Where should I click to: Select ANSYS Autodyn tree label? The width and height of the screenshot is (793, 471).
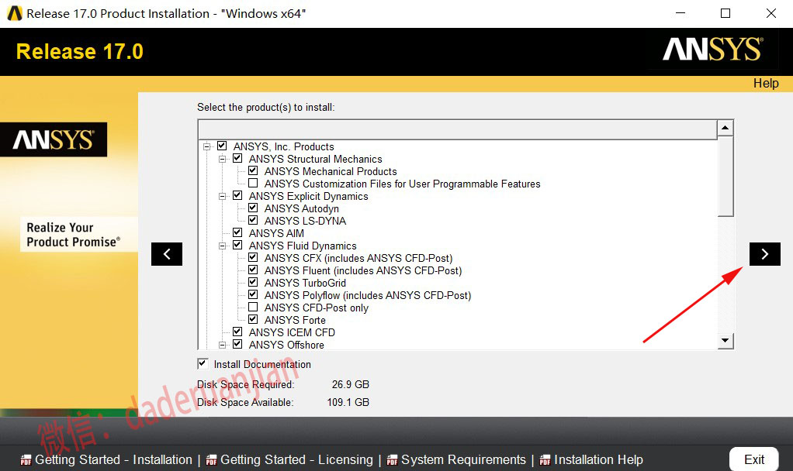coord(301,208)
